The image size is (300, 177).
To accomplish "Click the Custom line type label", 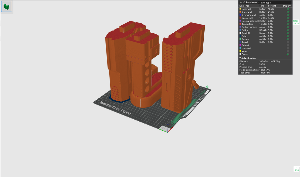I will click(x=245, y=39).
